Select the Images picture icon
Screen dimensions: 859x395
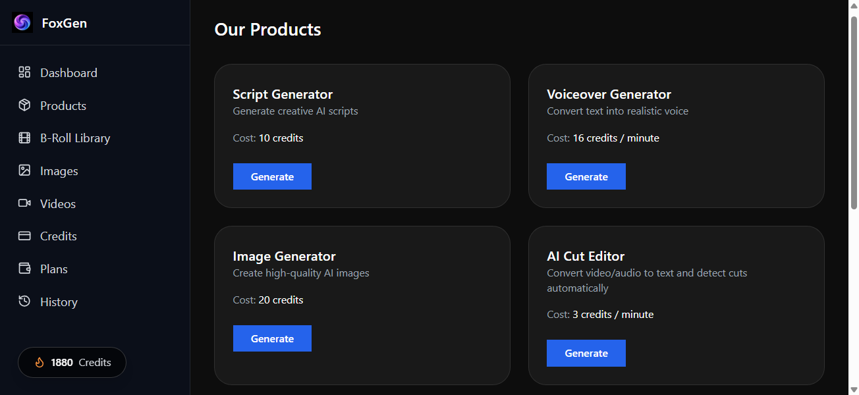coord(24,171)
